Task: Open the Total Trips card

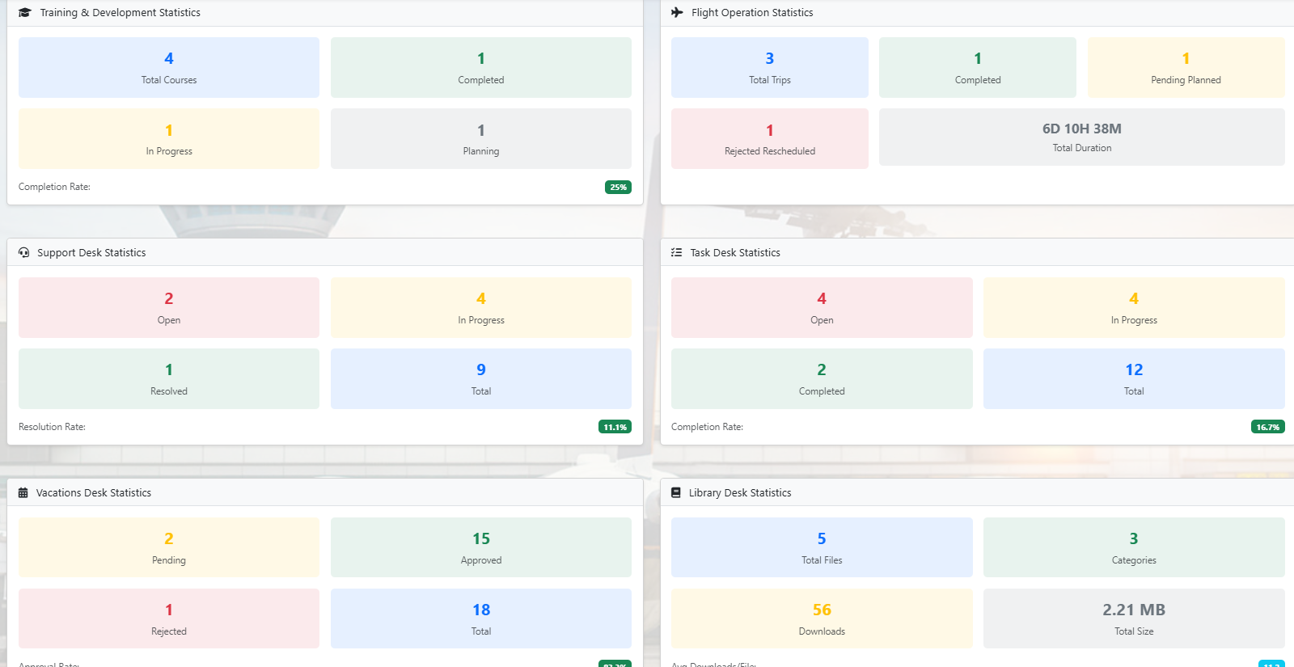Action: point(769,68)
